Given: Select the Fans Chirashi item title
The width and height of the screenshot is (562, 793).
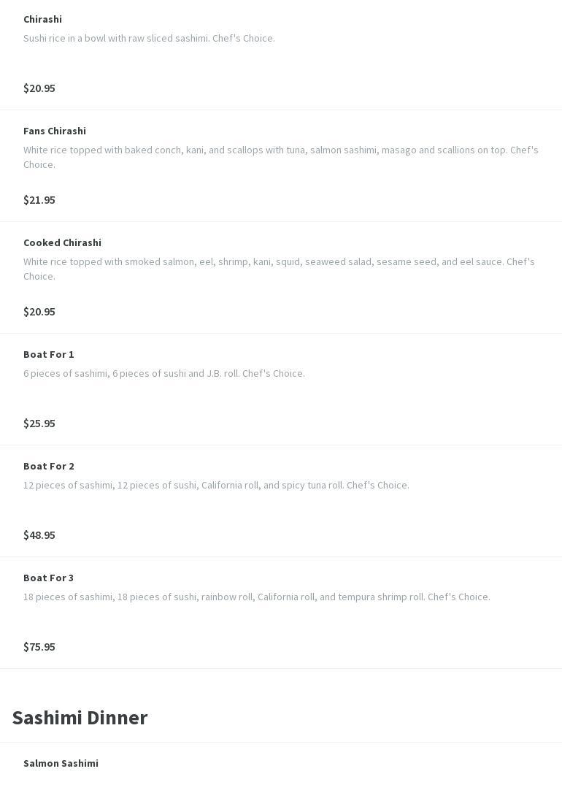Looking at the screenshot, I should (x=55, y=131).
